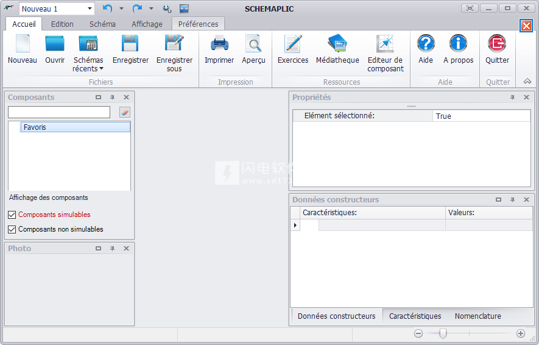The height and width of the screenshot is (345, 539).
Task: Switch to Caractéristiques bottom tab
Action: tap(415, 316)
